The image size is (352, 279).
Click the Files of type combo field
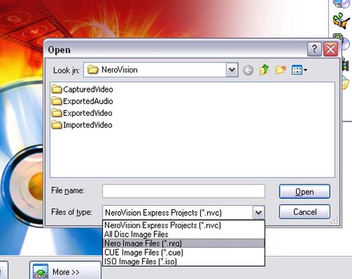(184, 212)
